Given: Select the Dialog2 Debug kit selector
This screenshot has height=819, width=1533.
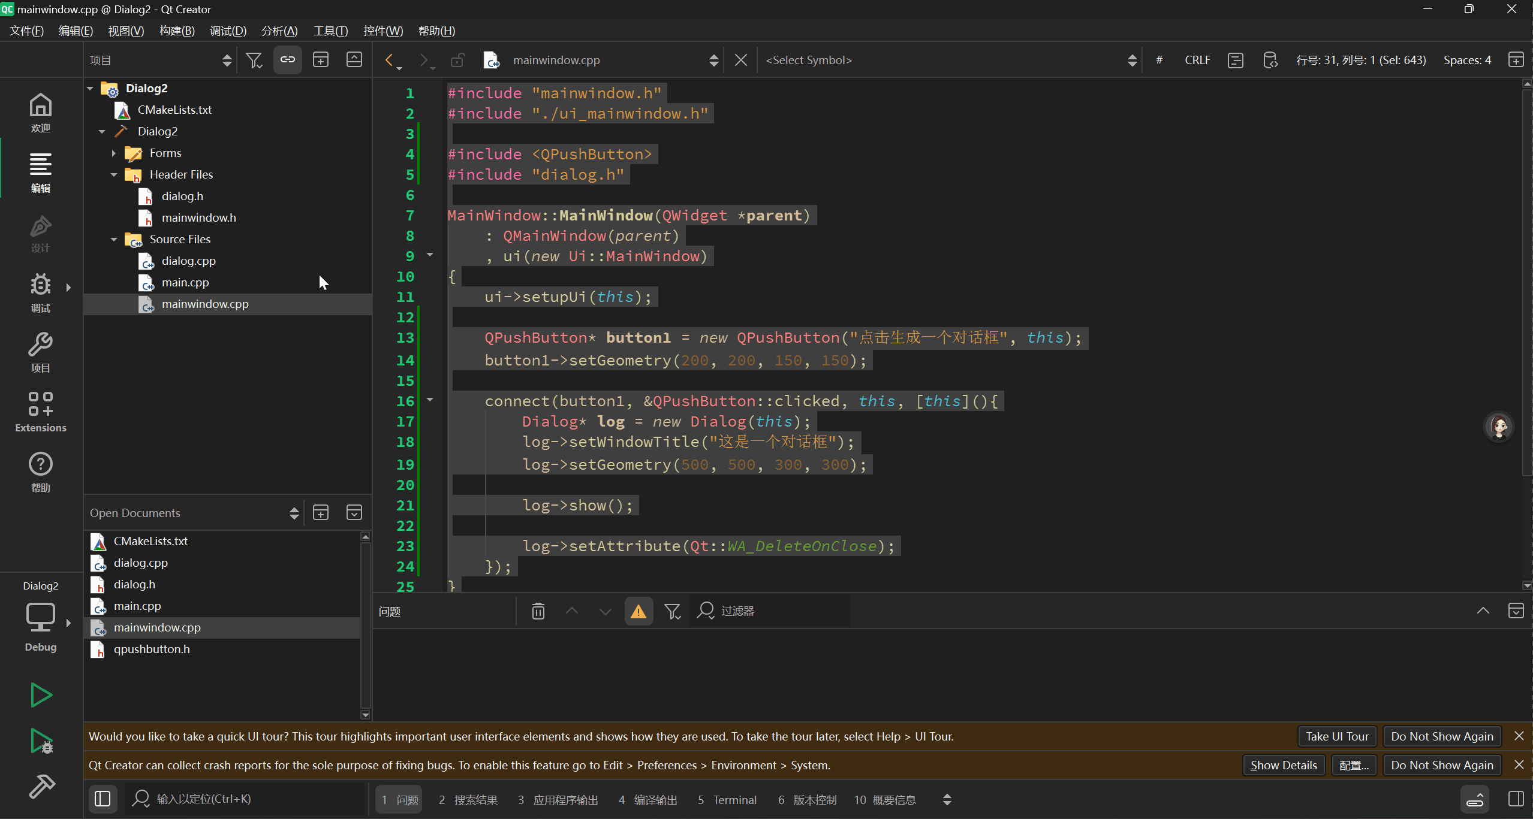Looking at the screenshot, I should pyautogui.click(x=41, y=618).
